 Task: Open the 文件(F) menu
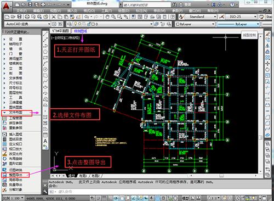(x=21, y=11)
